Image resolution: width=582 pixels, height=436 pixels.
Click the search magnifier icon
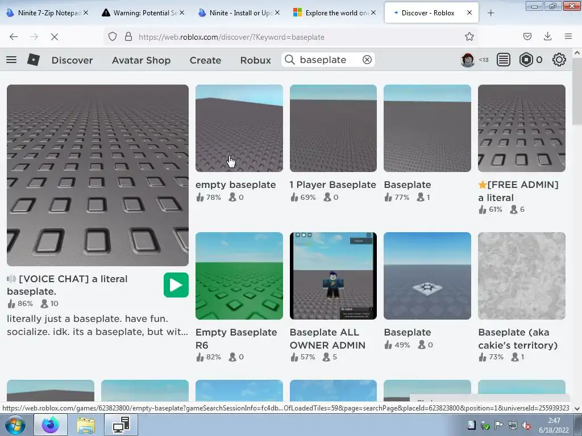click(x=290, y=60)
